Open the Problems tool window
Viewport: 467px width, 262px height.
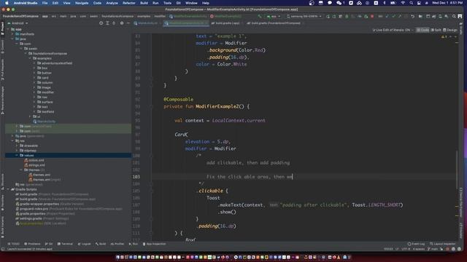coord(32,244)
